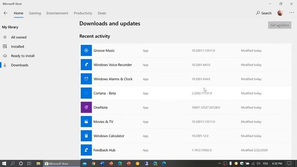The image size is (297, 167).
Task: Open Google Chrome from taskbar
Action: click(94, 163)
